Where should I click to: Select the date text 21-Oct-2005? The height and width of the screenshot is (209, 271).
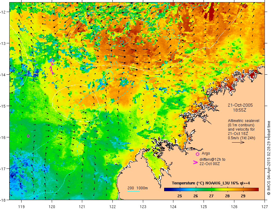240,105
